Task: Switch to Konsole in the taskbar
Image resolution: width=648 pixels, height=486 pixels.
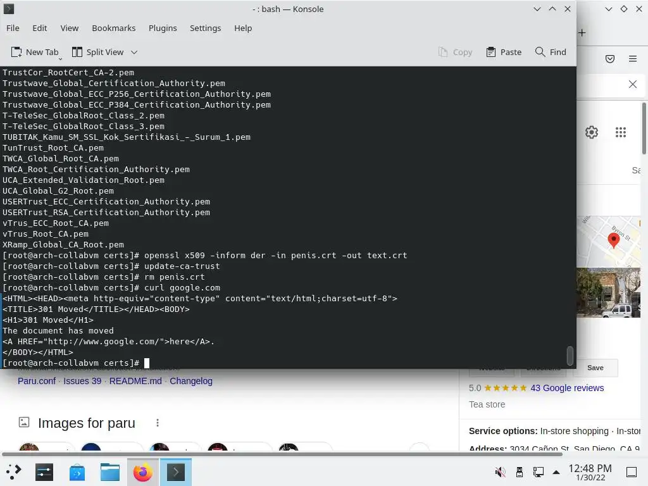Action: point(176,472)
